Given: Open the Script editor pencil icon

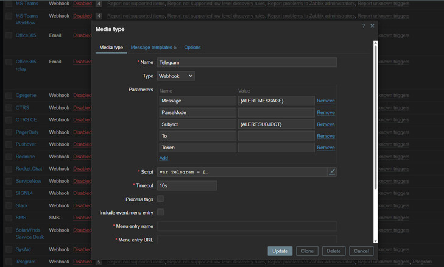Looking at the screenshot, I should coord(332,172).
